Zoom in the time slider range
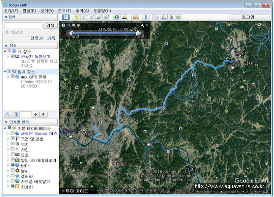Image resolution: width=274 pixels, height=197 pixels. 74,25
